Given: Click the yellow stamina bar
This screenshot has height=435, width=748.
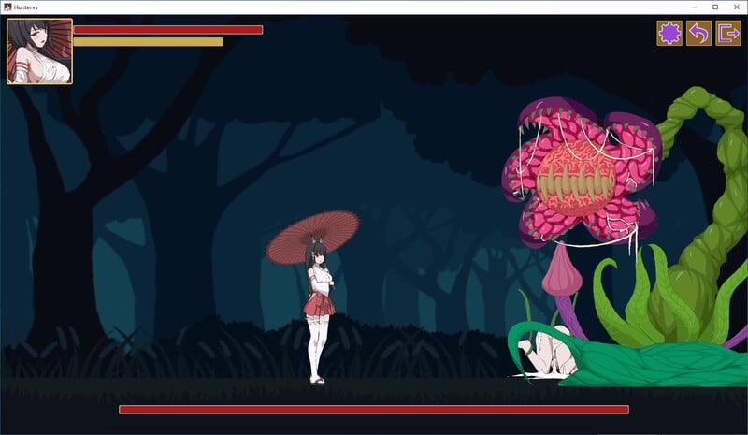Looking at the screenshot, I should coord(149,42).
